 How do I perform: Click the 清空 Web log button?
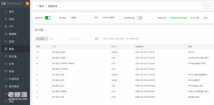click(205, 18)
